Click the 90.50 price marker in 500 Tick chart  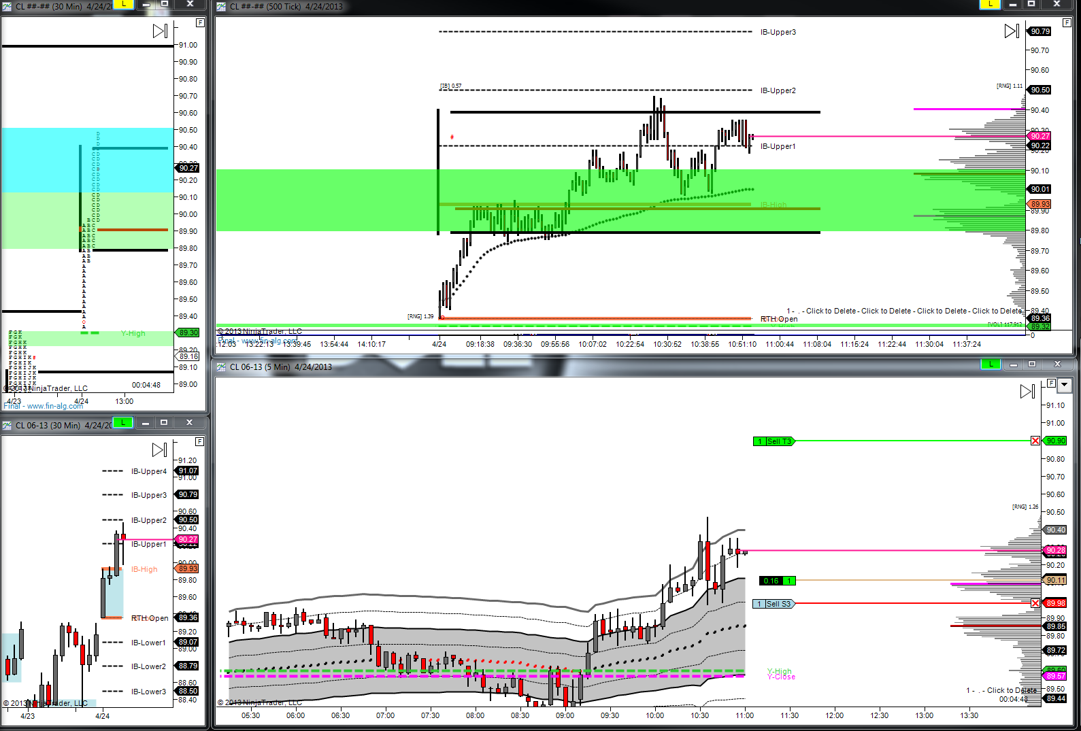click(x=1040, y=90)
